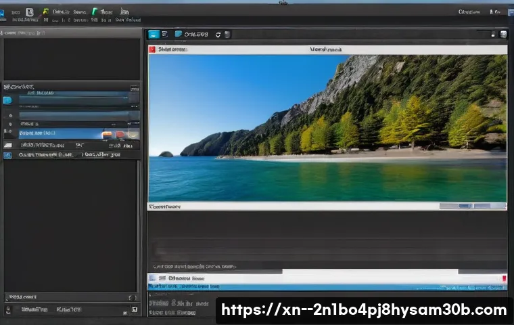Toggle the blue icon on the first list row
The width and height of the screenshot is (514, 325).
(x=7, y=100)
